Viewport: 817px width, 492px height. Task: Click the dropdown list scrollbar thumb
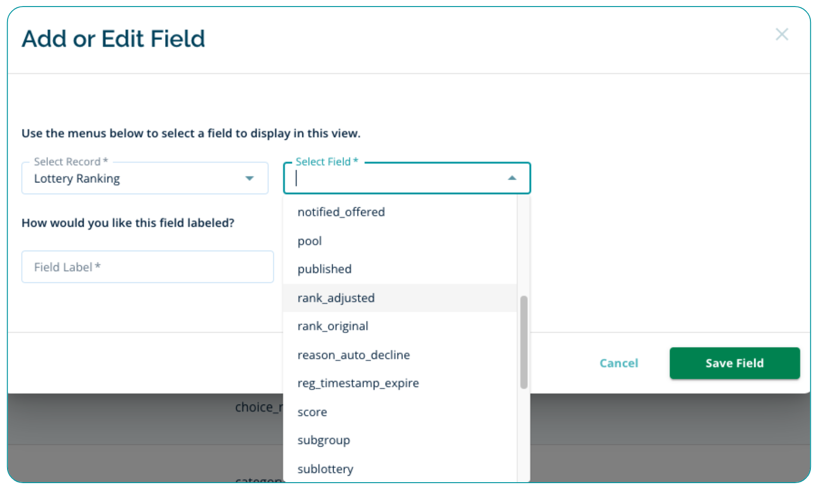[524, 342]
